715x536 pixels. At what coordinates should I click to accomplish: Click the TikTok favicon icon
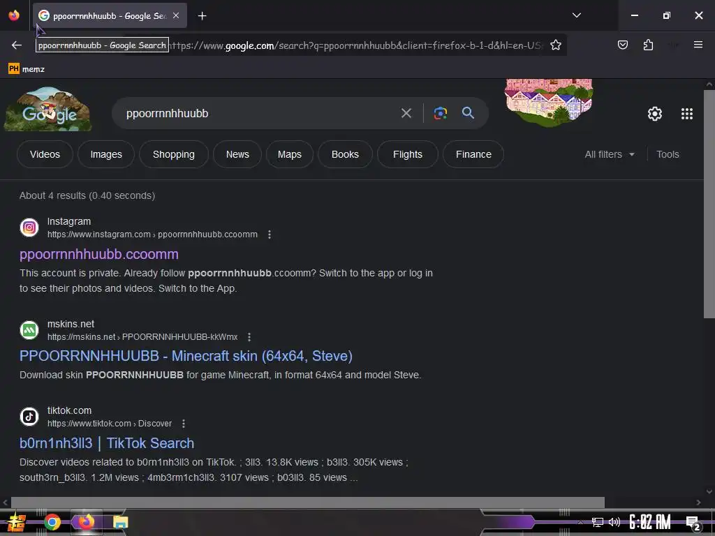[29, 416]
